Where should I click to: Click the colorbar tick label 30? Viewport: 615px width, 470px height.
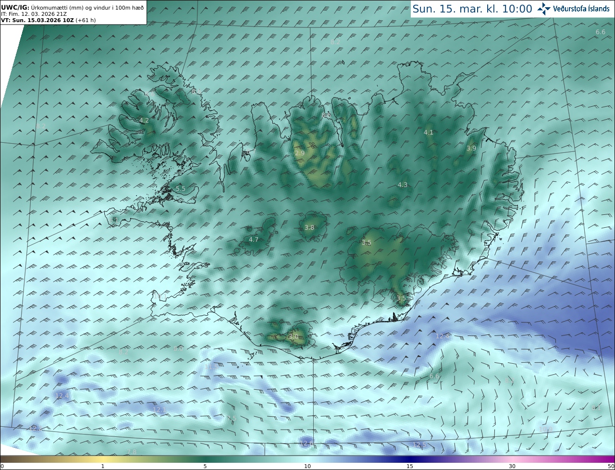click(x=512, y=466)
